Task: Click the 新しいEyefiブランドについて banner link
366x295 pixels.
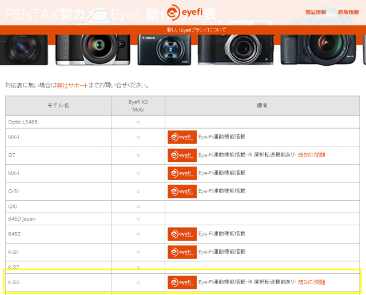Action: (x=196, y=30)
